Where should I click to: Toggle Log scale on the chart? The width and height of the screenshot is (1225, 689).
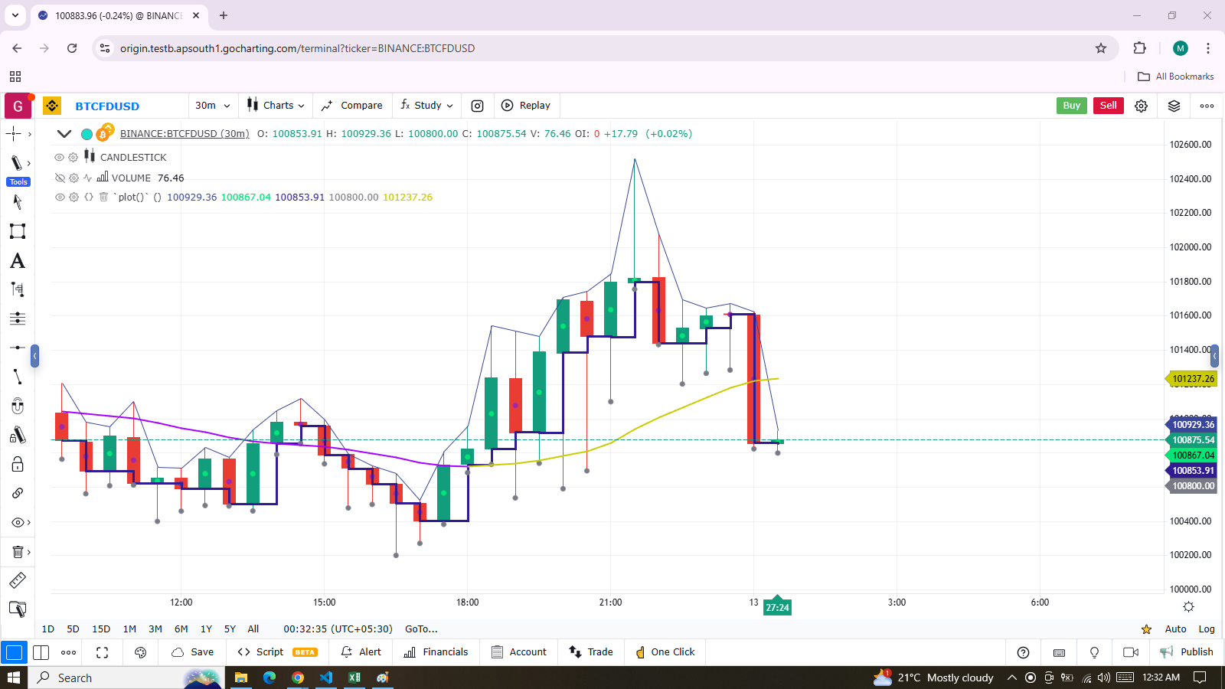pyautogui.click(x=1207, y=629)
